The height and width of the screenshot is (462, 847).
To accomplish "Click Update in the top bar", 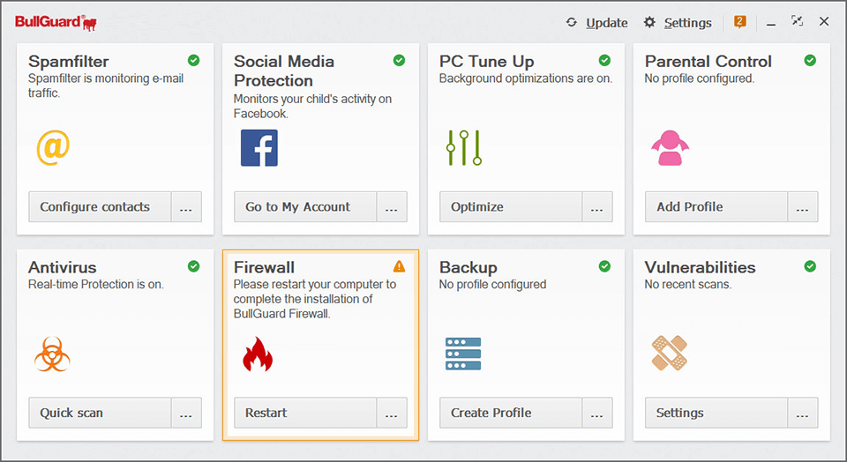I will (597, 23).
